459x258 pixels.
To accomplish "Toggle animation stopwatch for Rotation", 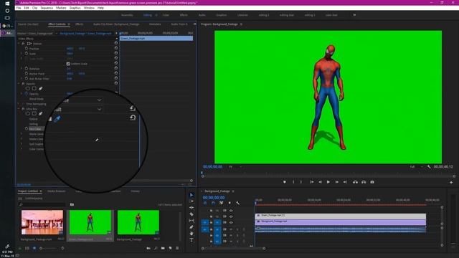I will [27, 69].
